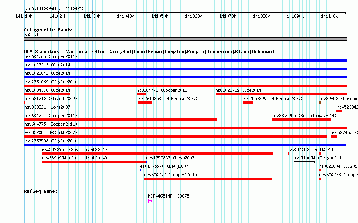Click the nsv604777 (Cooper2011) red bar
Image resolution: width=358 pixels, height=223 pixels.
coord(208,179)
